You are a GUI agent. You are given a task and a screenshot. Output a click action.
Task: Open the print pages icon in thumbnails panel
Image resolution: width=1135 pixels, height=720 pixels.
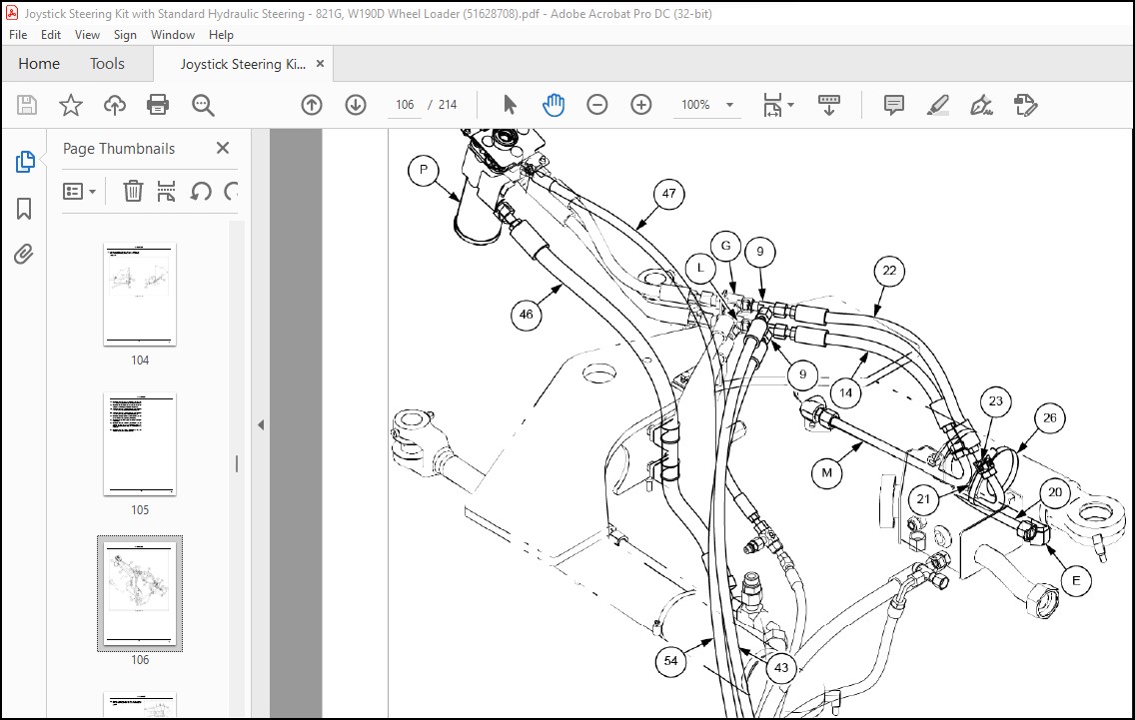pyautogui.click(x=167, y=191)
